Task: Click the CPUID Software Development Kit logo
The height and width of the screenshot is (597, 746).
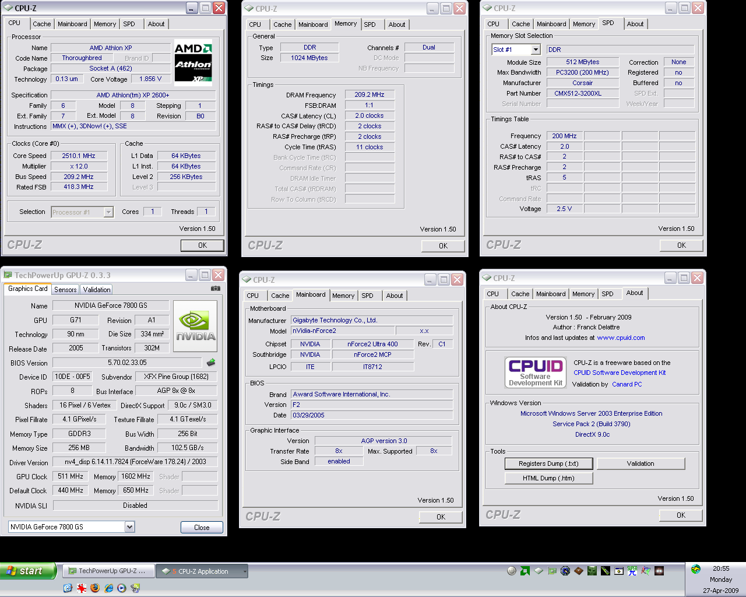Action: [x=536, y=373]
